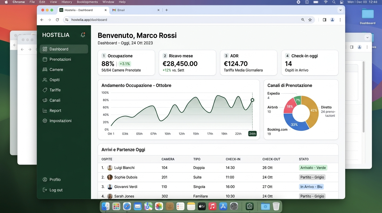Image resolution: width=382 pixels, height=213 pixels.
Task: Open Report with the bar chart icon
Action: [x=64, y=111]
